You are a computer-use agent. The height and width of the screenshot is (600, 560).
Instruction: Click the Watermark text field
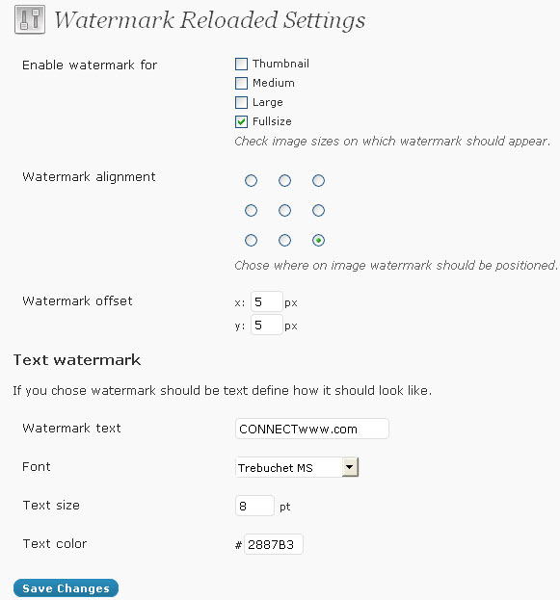[x=312, y=429]
